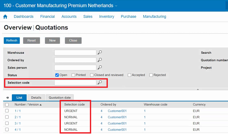228x134 pixels.
Task: Click the Currency column header
Action: (x=199, y=104)
